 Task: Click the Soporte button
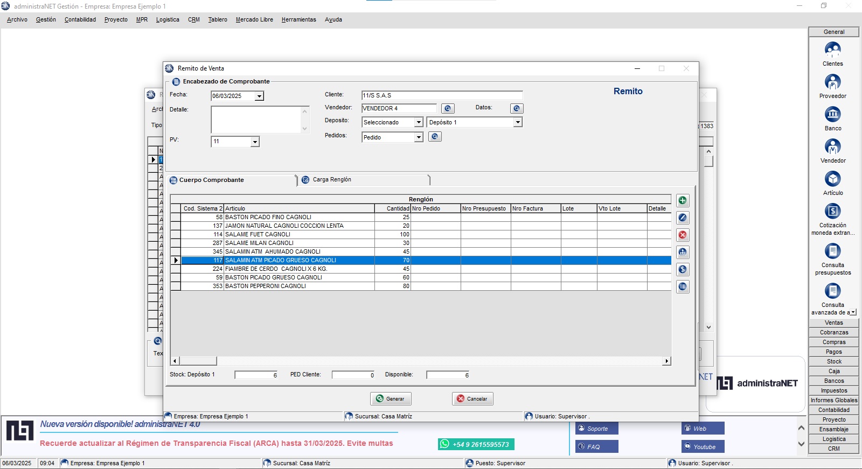coord(597,429)
